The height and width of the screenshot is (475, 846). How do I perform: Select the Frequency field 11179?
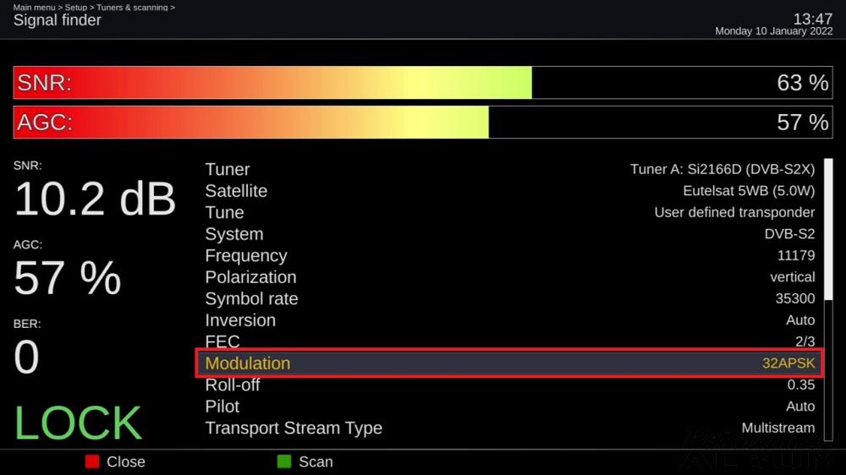coord(509,255)
